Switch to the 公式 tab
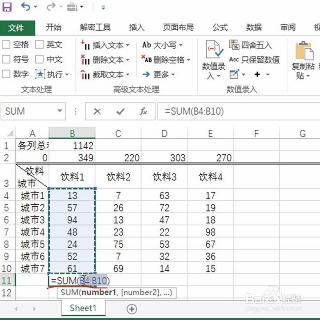The image size is (320, 320). pyautogui.click(x=220, y=27)
